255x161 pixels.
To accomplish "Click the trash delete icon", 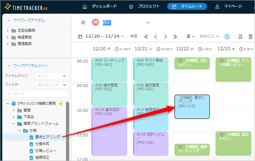I will (250, 37).
